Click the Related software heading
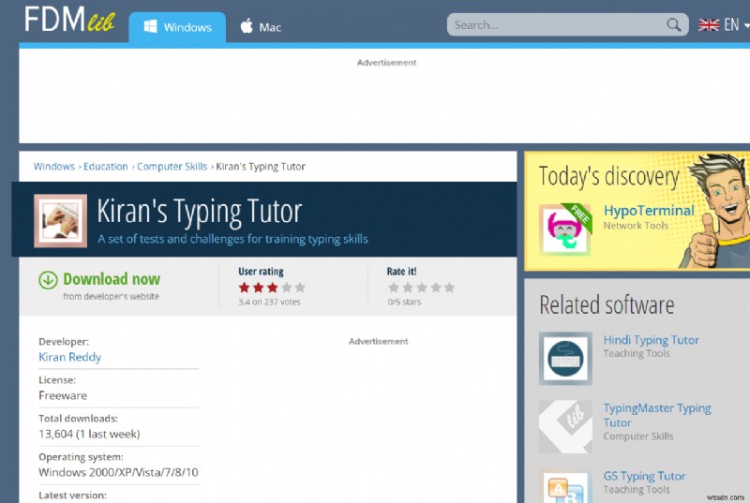750x503 pixels. [607, 304]
